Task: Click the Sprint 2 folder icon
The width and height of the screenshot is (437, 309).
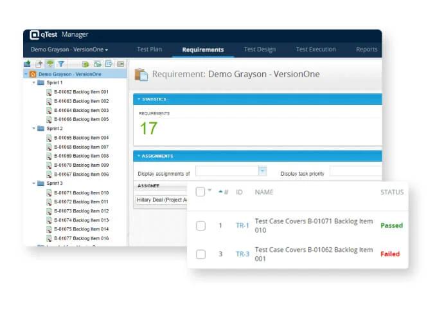Action: [41, 129]
